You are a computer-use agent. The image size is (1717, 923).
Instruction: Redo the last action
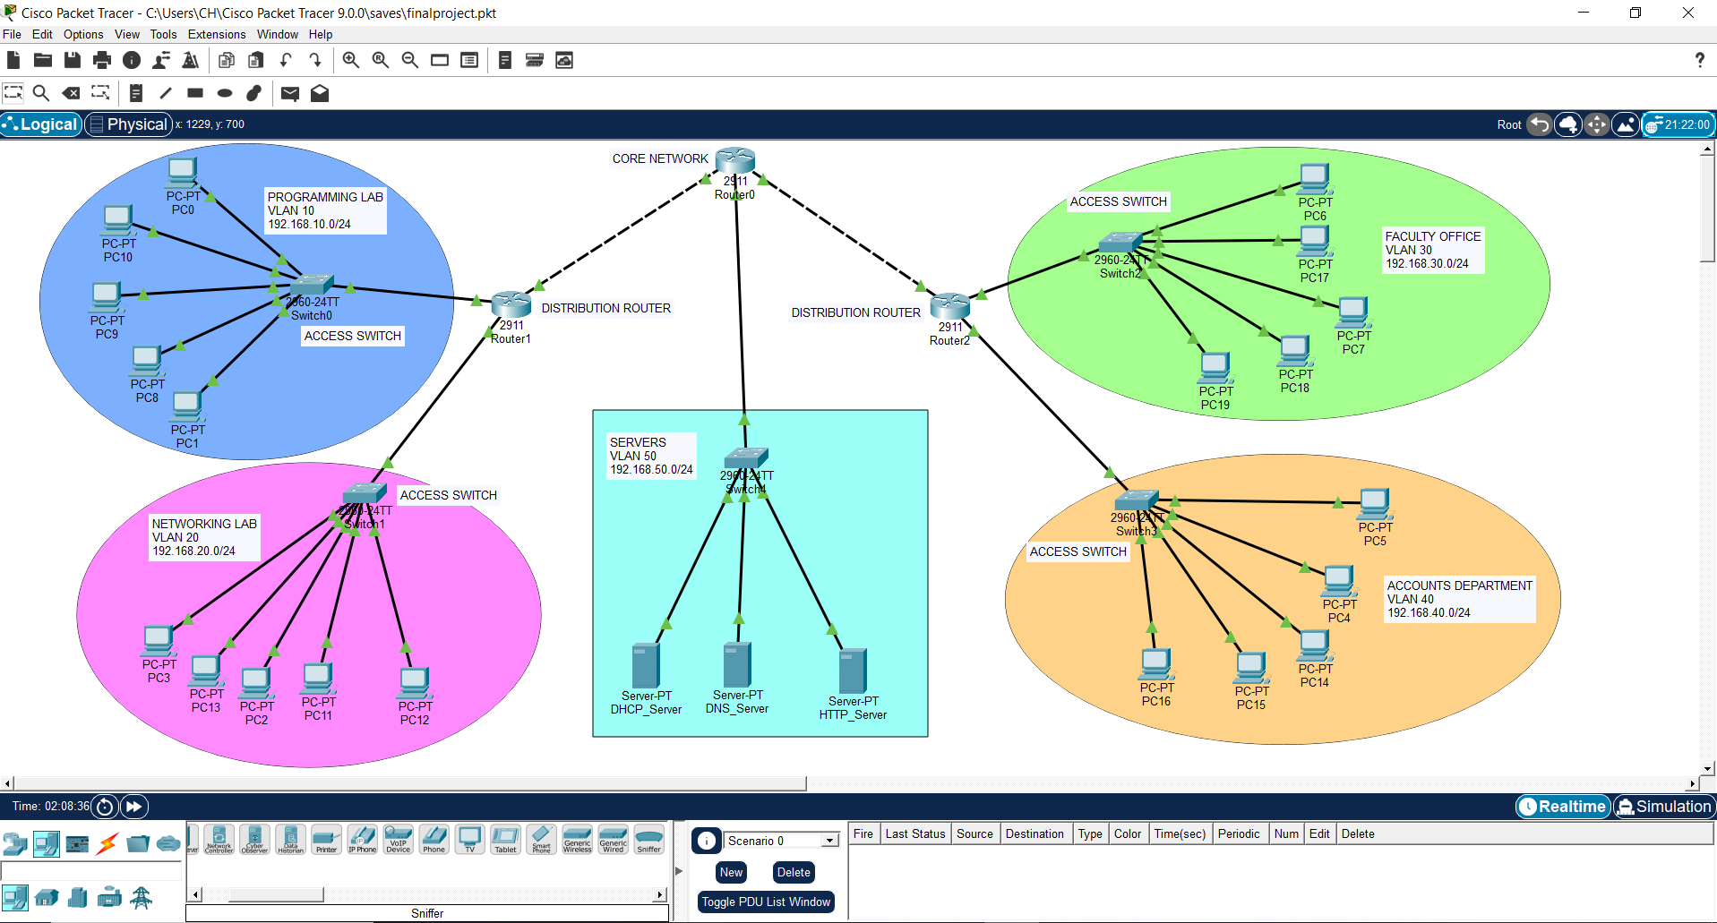[315, 60]
